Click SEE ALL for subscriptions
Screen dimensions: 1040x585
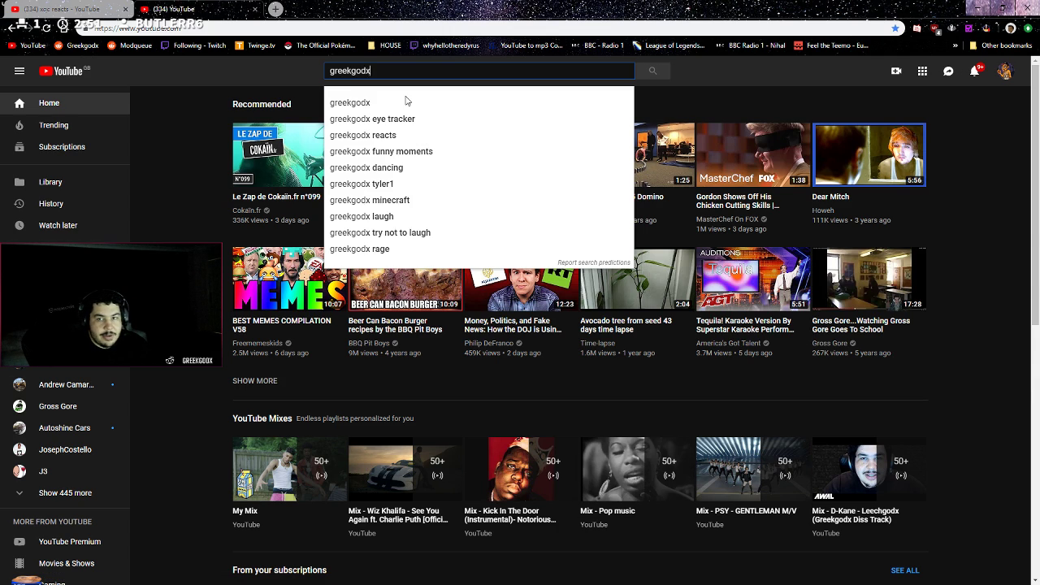coord(904,570)
